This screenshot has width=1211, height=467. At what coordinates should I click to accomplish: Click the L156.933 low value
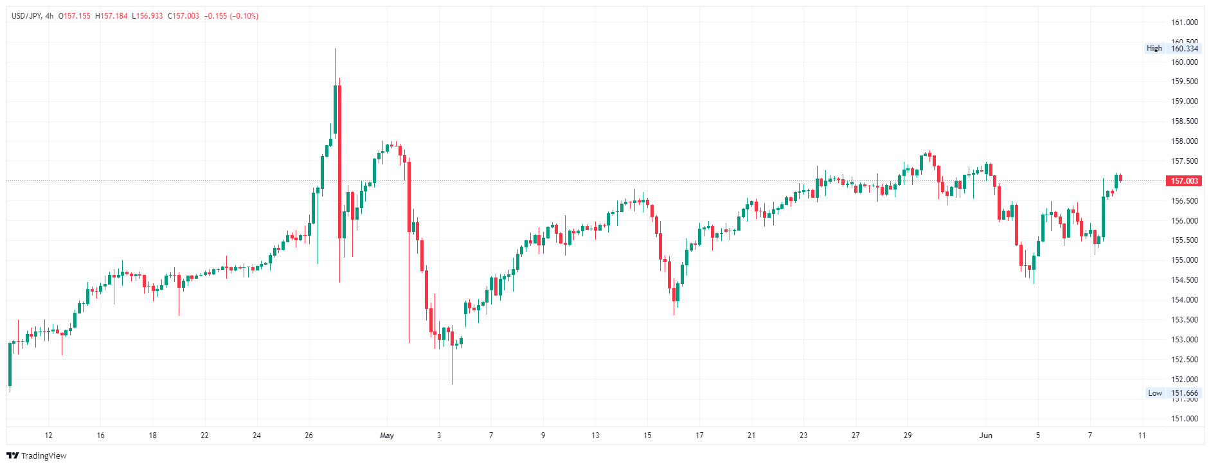(x=147, y=16)
